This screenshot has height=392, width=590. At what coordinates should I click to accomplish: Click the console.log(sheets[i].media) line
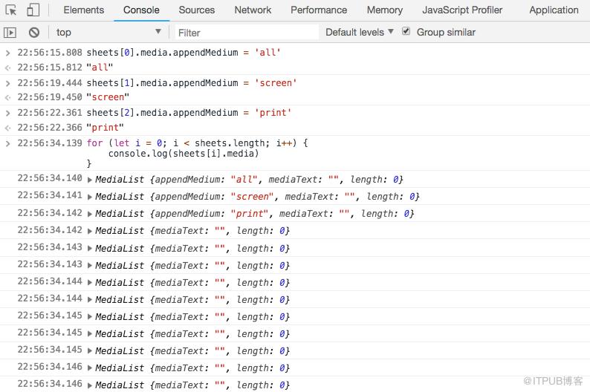(x=184, y=154)
